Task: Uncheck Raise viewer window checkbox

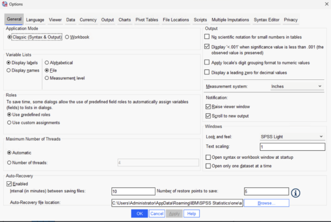Action: point(207,106)
